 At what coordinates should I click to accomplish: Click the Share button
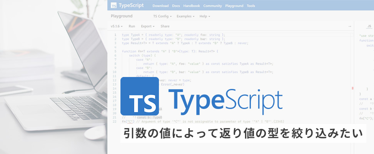click(x=165, y=26)
